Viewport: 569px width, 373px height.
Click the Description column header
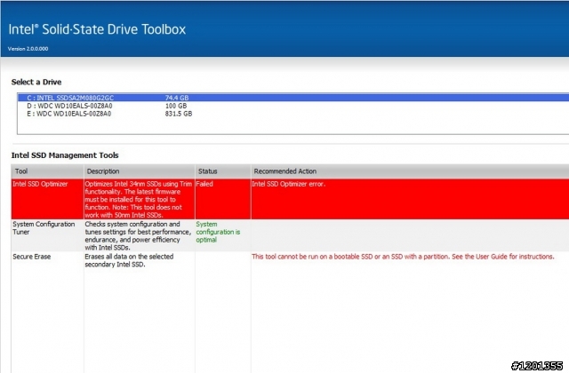pyautogui.click(x=140, y=171)
